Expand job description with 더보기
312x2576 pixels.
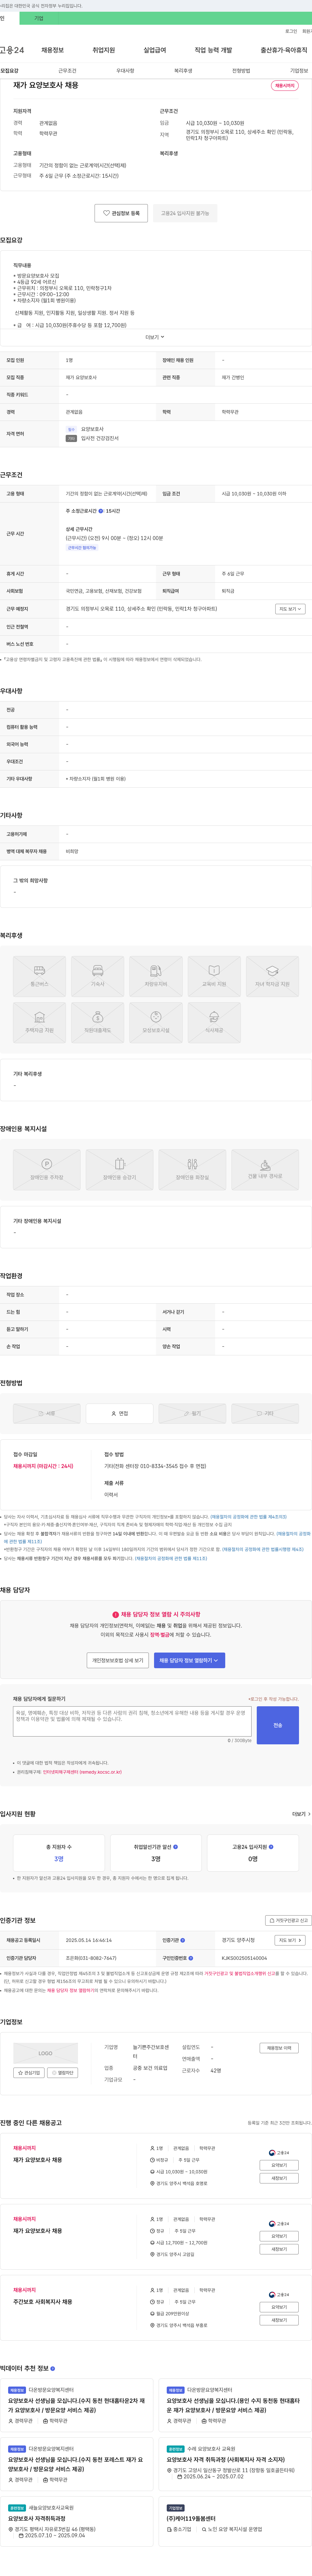coord(155,337)
